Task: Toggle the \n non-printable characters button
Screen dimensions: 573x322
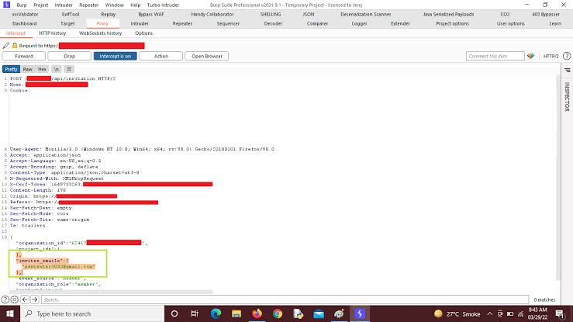Action: coord(57,69)
